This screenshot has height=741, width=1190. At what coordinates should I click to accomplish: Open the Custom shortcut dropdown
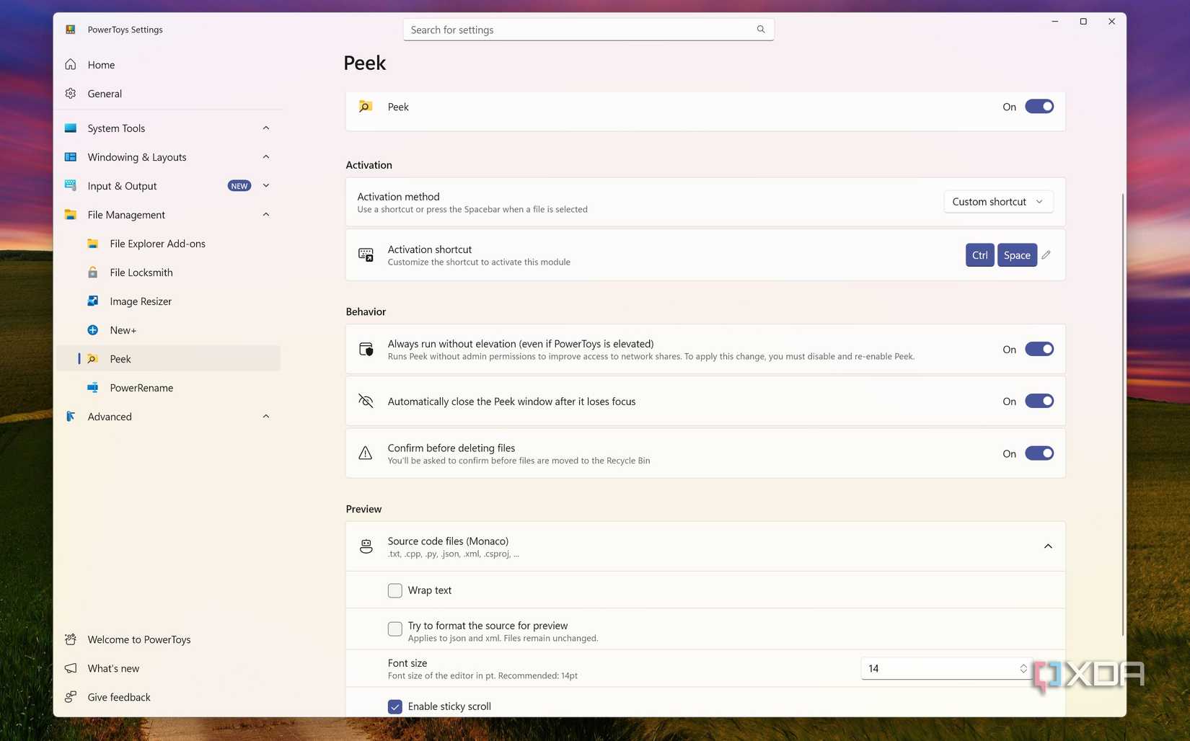tap(997, 201)
